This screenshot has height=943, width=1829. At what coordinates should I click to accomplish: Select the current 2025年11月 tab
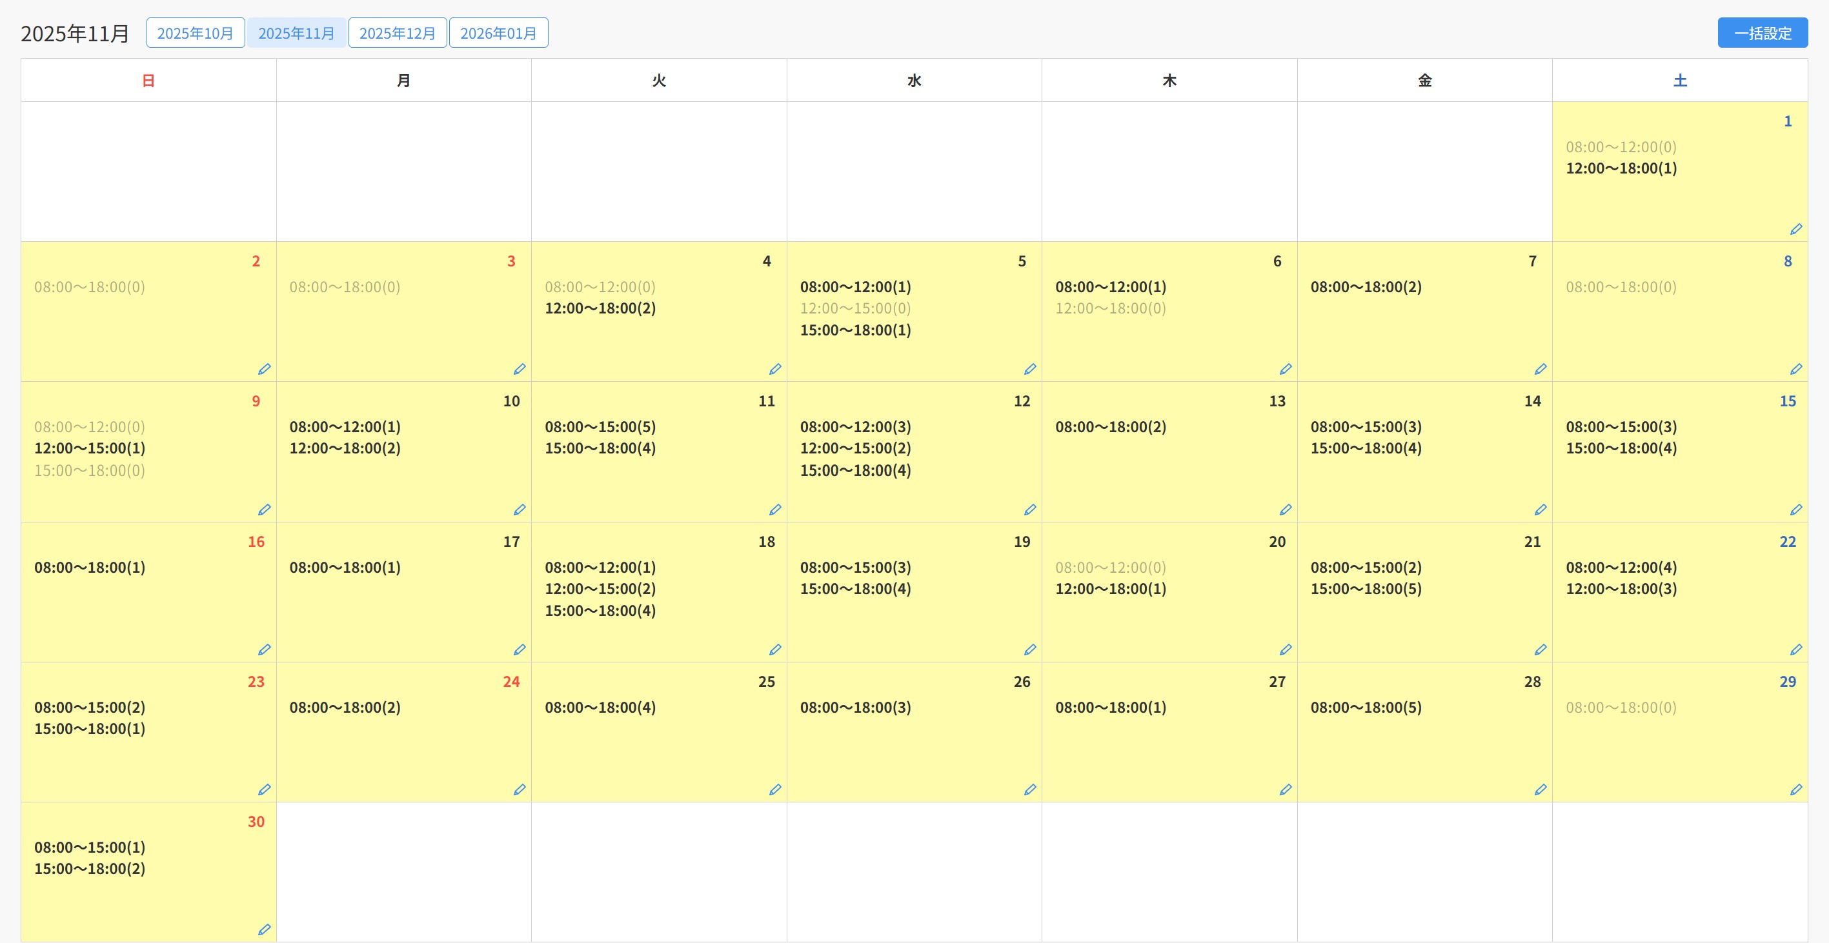pos(296,33)
